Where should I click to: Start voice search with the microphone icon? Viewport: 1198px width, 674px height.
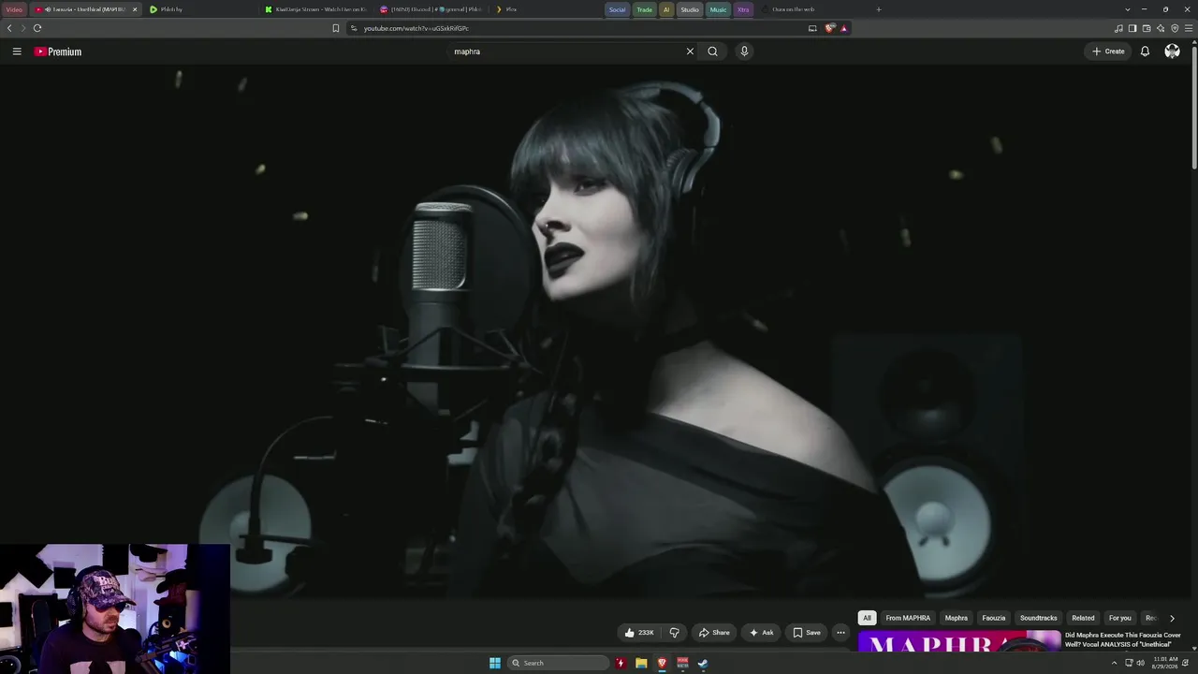tap(744, 51)
